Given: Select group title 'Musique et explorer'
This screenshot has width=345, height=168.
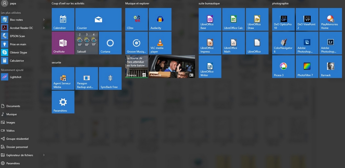Looking at the screenshot, I should coord(137,3).
